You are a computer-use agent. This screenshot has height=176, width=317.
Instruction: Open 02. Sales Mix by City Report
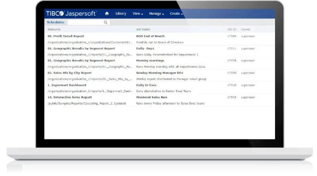click(69, 73)
